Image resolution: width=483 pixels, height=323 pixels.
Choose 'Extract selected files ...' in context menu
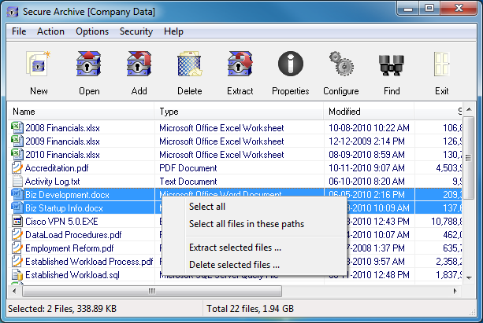click(x=235, y=248)
